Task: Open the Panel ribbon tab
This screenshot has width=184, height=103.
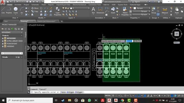Action: (x=43, y=5)
